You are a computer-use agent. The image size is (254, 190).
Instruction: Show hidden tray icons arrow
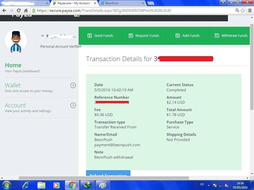pyautogui.click(x=209, y=185)
